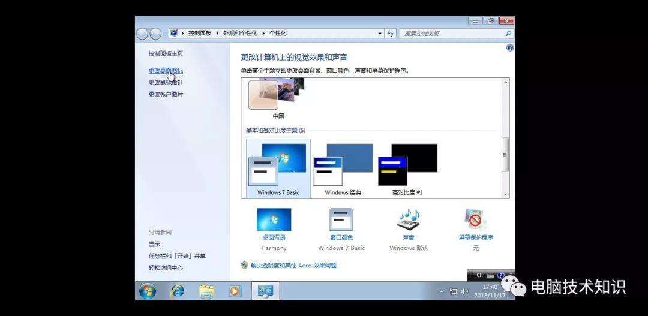Click the Back navigation arrow
Viewport: 648px width, 316px height.
pyautogui.click(x=142, y=34)
